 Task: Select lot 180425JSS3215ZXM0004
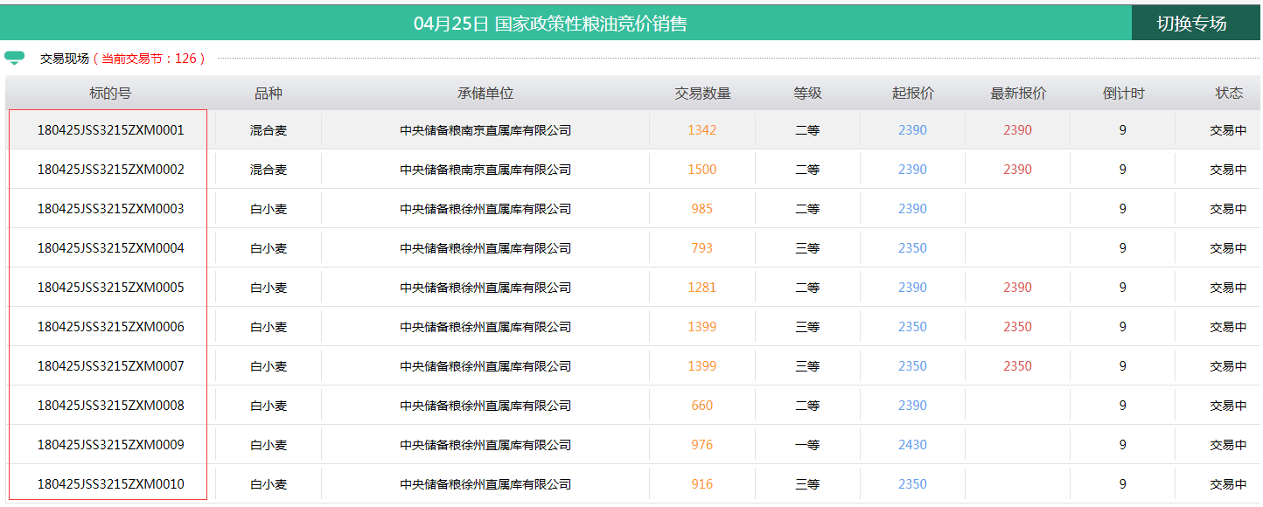coord(110,248)
